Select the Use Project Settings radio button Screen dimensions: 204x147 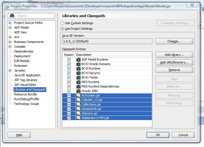pos(62,29)
